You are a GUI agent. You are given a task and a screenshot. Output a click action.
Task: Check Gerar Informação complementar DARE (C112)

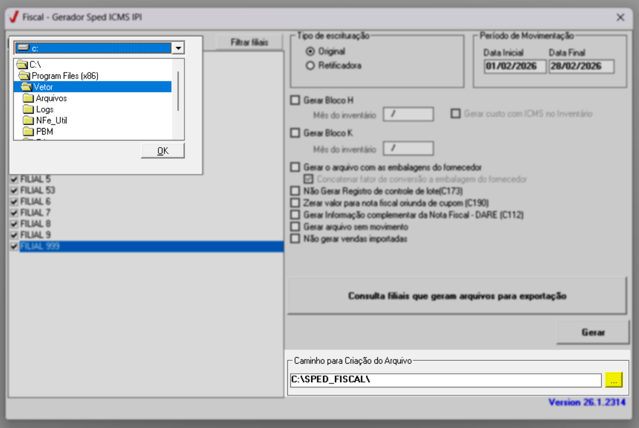295,214
